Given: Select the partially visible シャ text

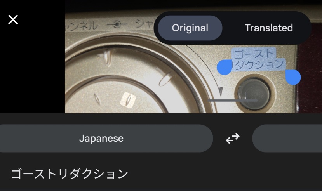Looking at the screenshot, I should coord(145,24).
